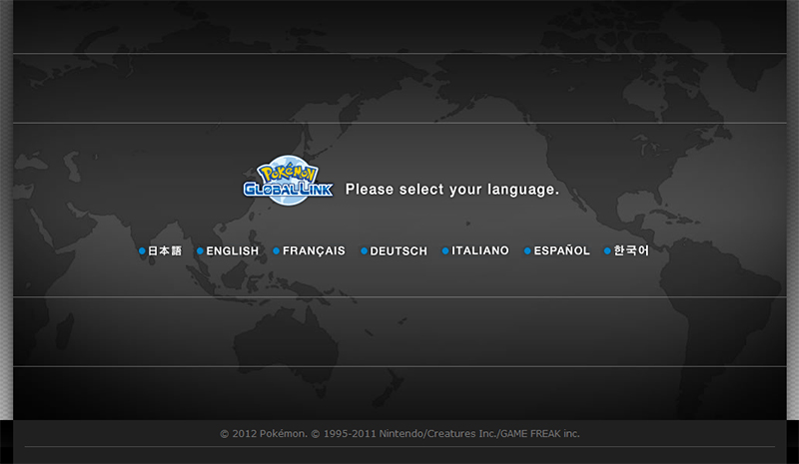
Task: Choose the ITALIANO language link
Action: pos(475,250)
